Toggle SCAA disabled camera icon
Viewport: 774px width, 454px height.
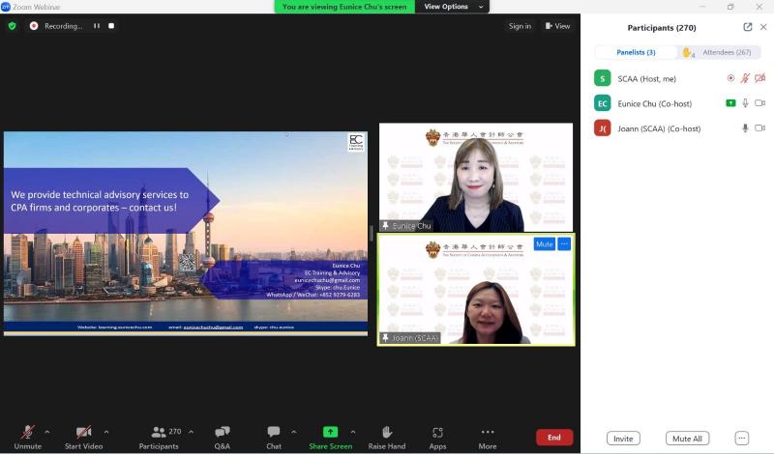760,78
